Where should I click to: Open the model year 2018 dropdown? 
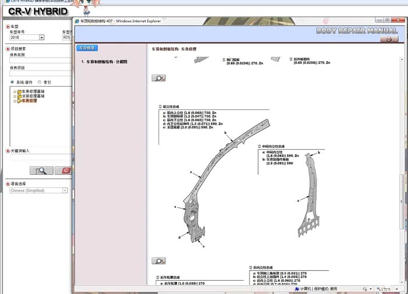pyautogui.click(x=41, y=37)
